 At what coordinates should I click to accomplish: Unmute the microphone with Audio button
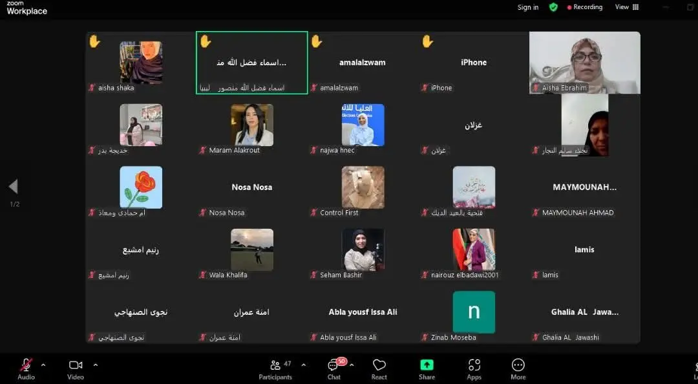tap(26, 368)
